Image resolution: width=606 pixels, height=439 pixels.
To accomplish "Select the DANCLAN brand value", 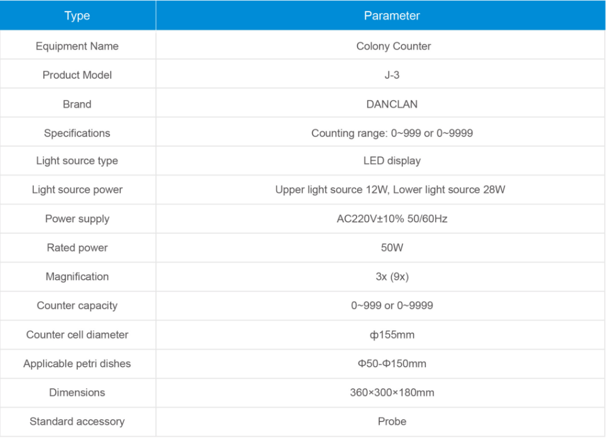I will tap(392, 104).
